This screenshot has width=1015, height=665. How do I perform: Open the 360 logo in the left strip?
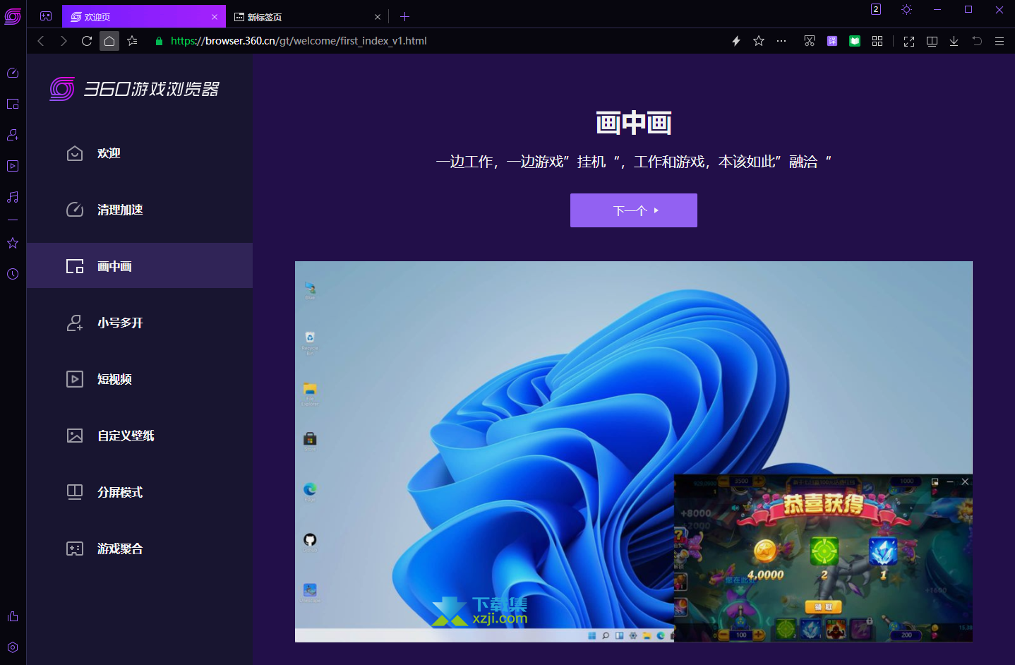point(13,16)
